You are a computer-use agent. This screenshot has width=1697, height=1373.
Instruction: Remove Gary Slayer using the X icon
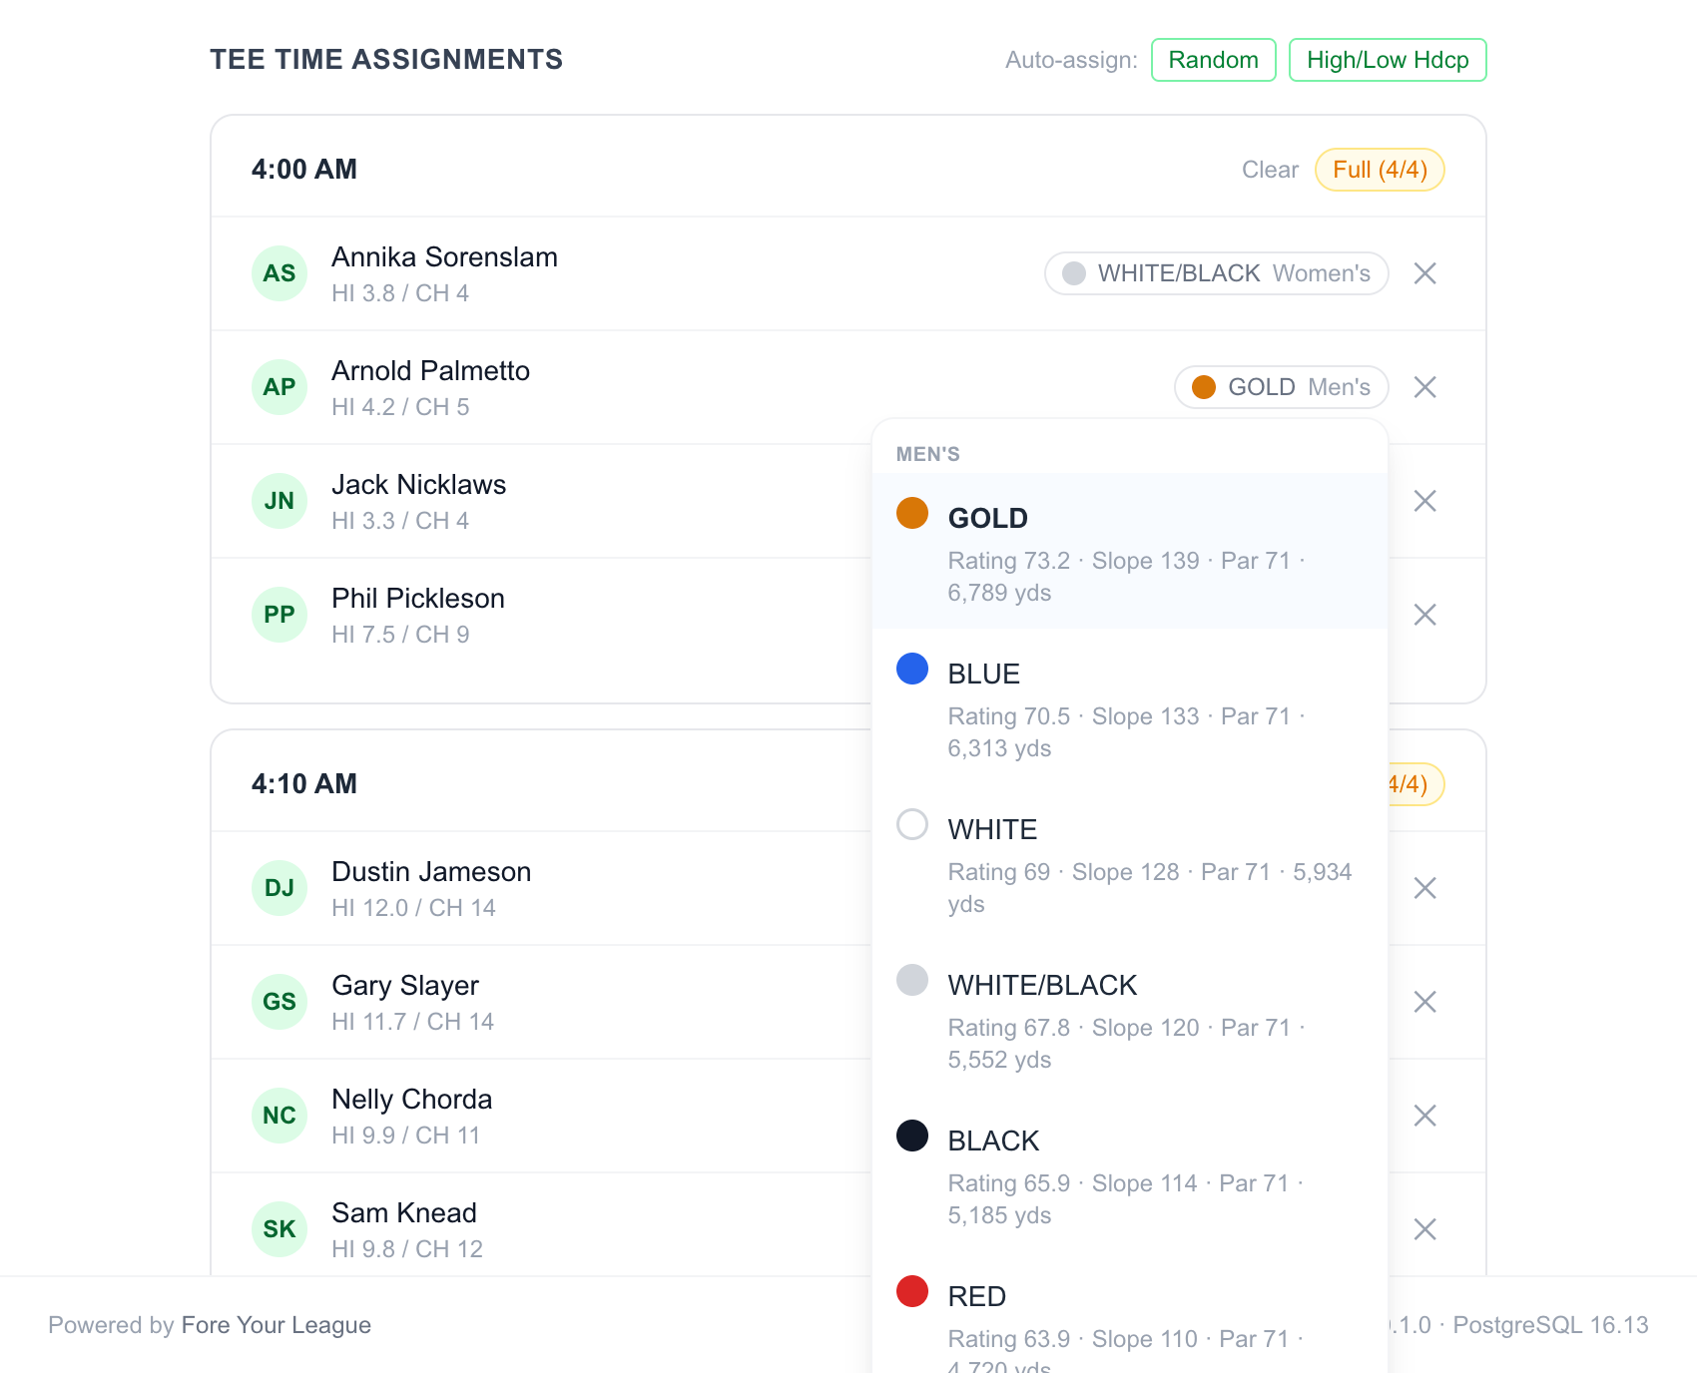click(1424, 1002)
